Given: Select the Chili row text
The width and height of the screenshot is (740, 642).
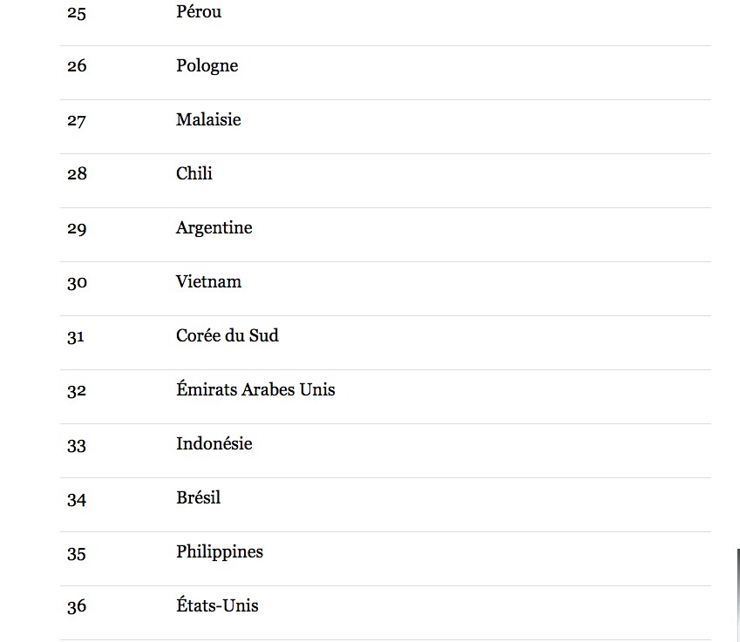Looking at the screenshot, I should 194,173.
